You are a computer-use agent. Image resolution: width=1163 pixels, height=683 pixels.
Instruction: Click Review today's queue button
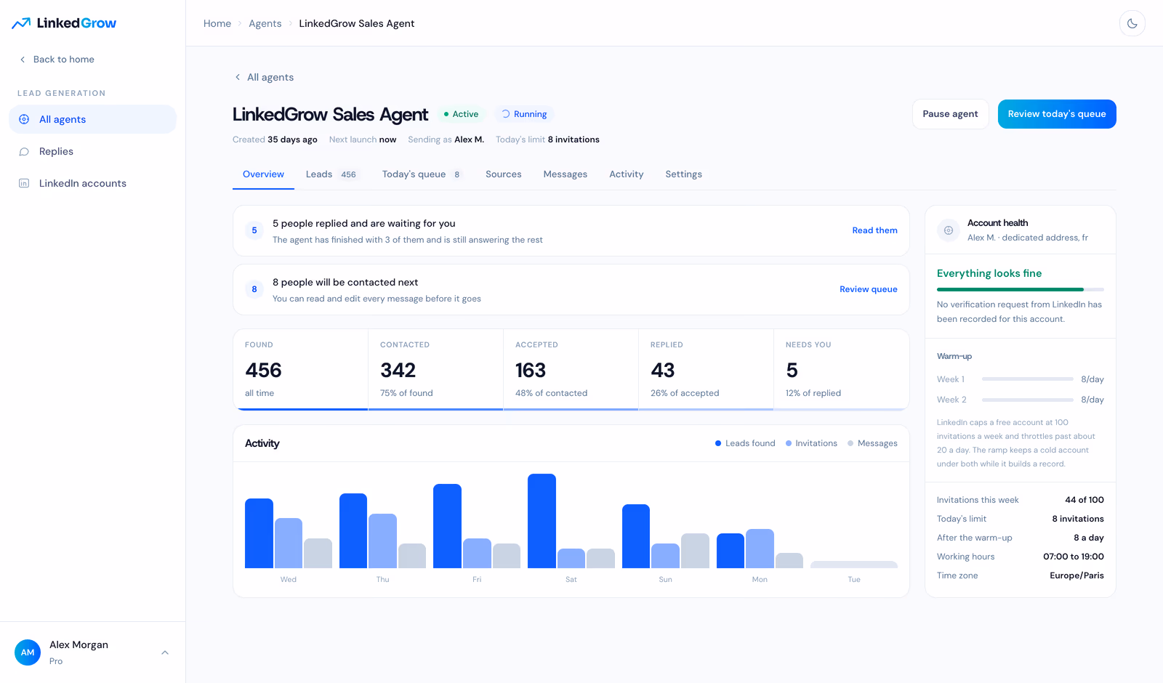(x=1057, y=114)
